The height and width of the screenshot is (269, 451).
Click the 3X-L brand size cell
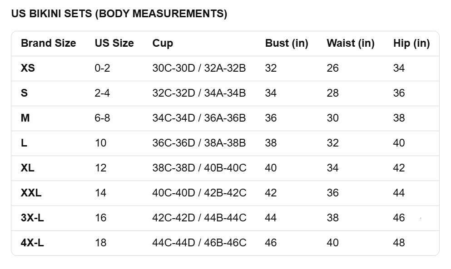32,218
